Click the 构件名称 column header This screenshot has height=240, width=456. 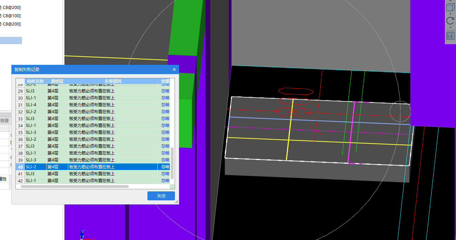click(x=35, y=81)
